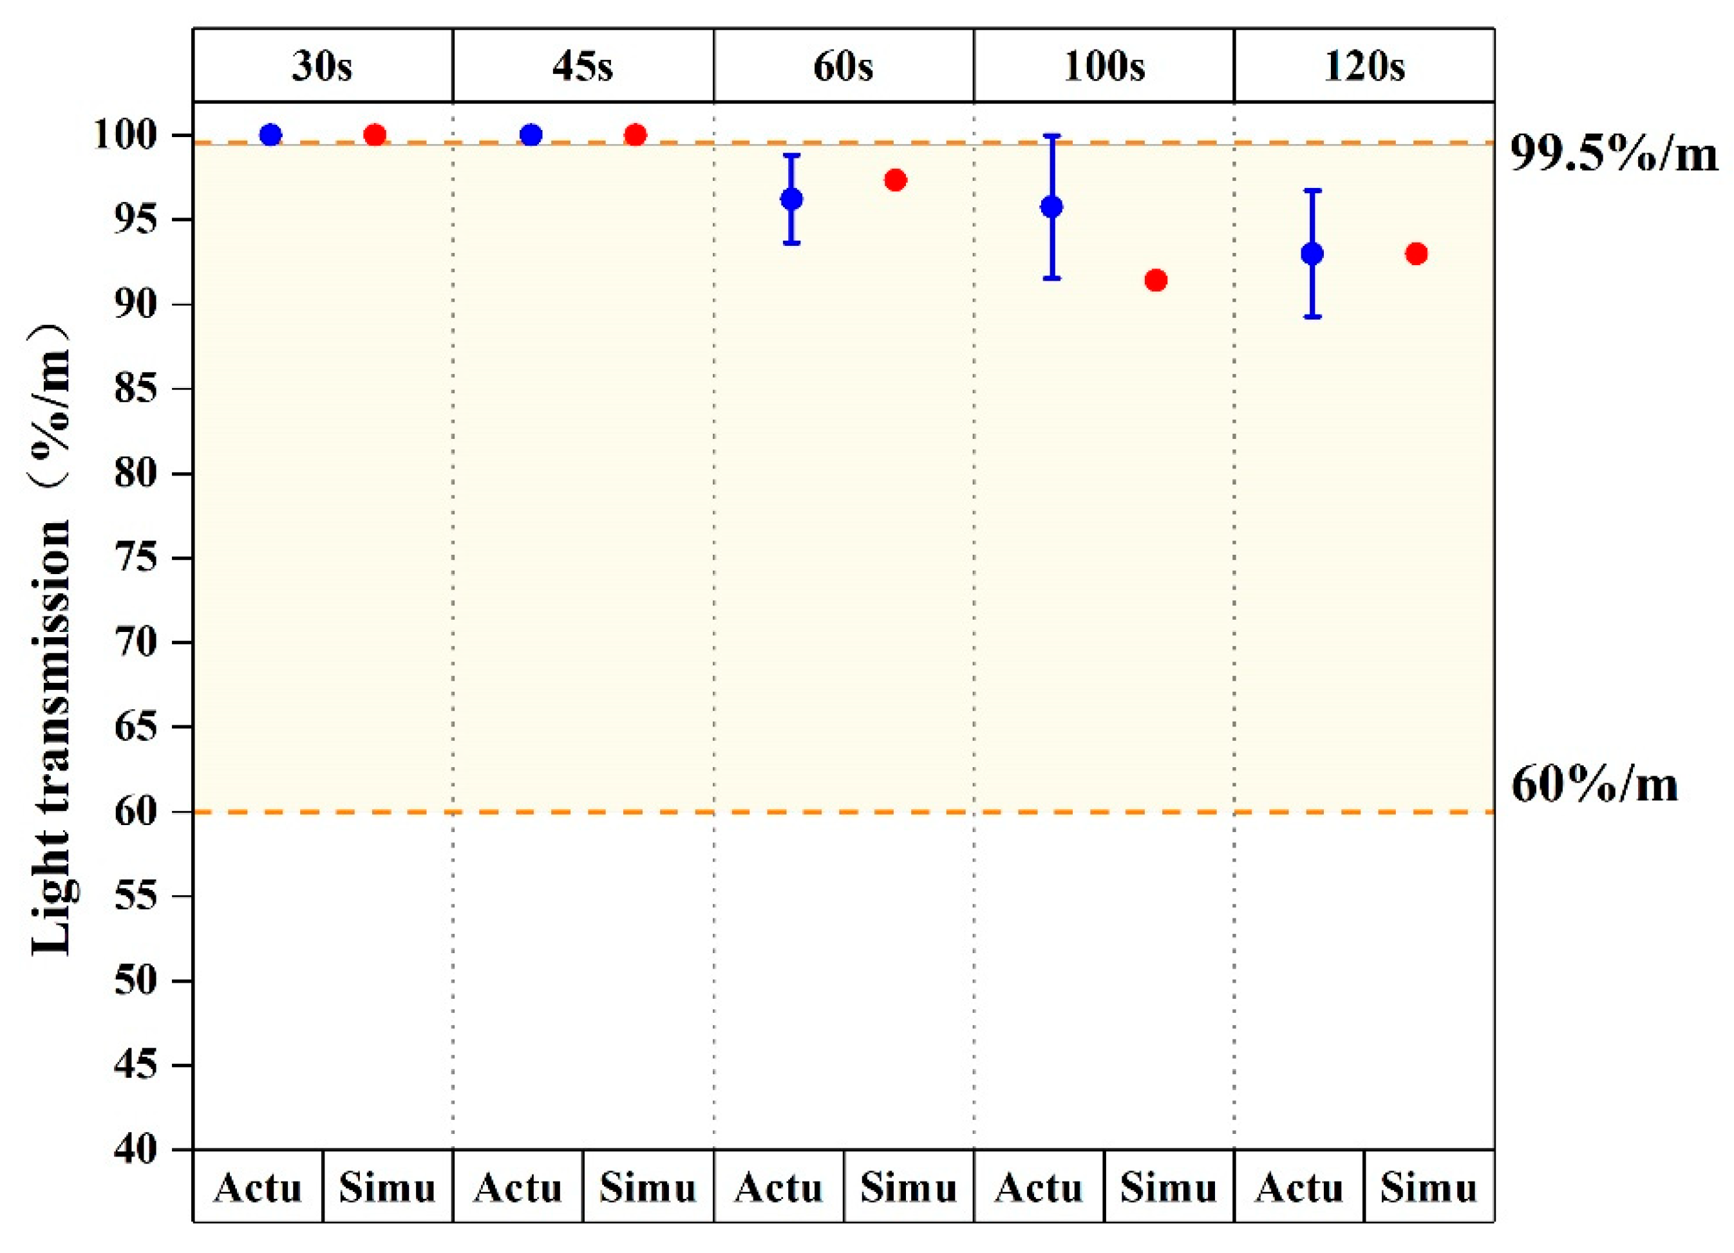
Task: Click the Simu label under 100s panel
Action: [1168, 1189]
